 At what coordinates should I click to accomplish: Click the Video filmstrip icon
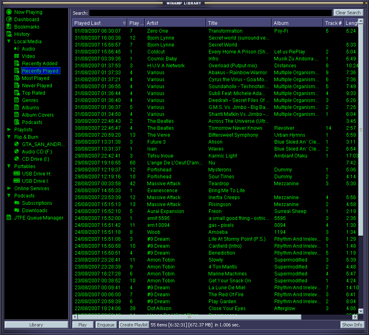(x=16, y=56)
